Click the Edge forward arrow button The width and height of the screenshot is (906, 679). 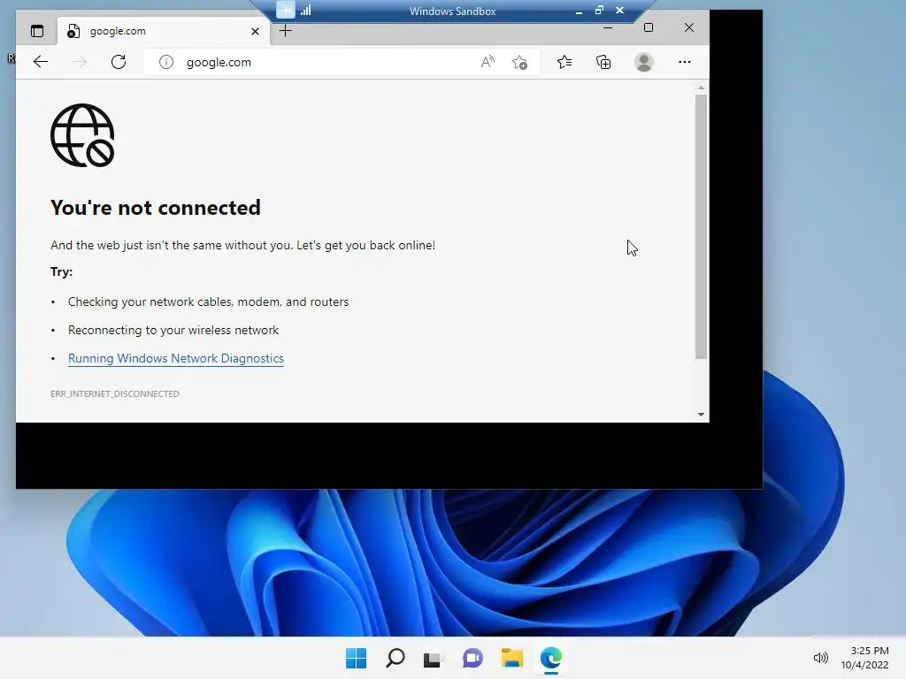pyautogui.click(x=80, y=62)
